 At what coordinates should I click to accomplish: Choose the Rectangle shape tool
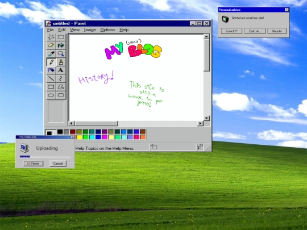coord(51,87)
